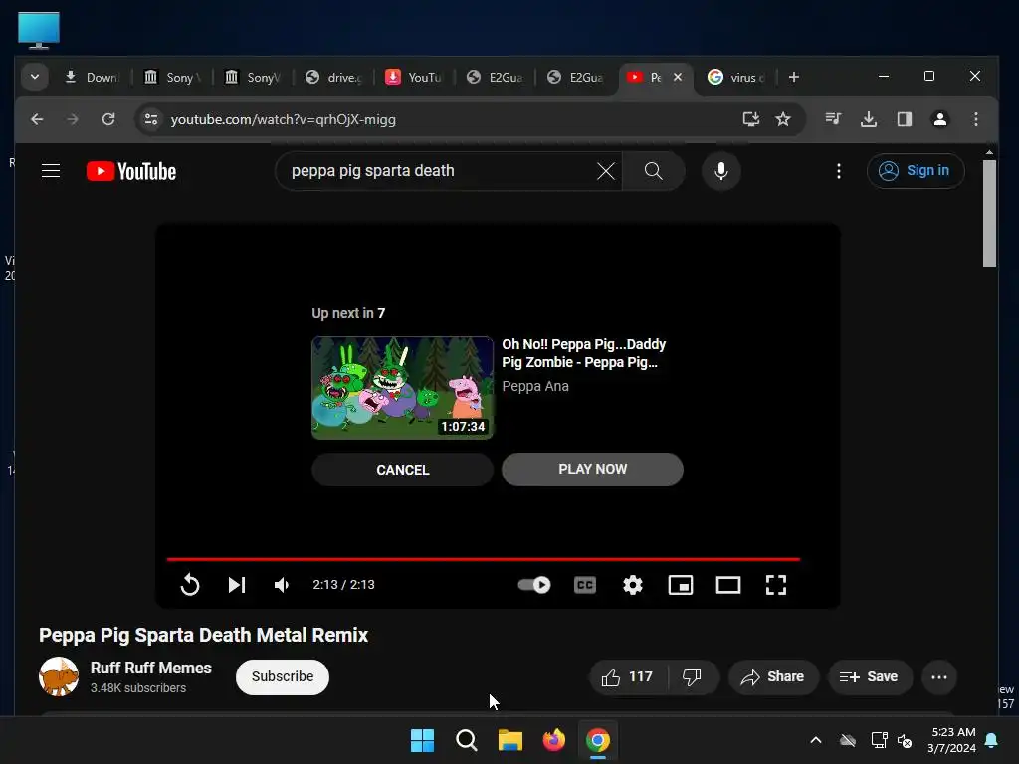Install the YouTube app from the address bar
Viewport: 1019px width, 764px height.
pos(751,119)
